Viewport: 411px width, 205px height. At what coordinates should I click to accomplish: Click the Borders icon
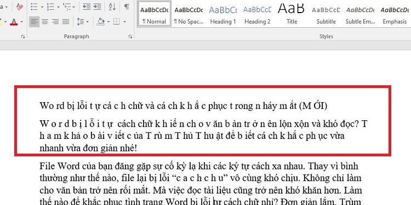tap(117, 22)
